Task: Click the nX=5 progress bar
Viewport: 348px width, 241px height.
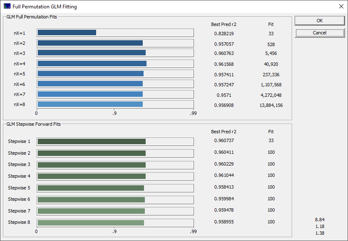Action: click(x=115, y=74)
